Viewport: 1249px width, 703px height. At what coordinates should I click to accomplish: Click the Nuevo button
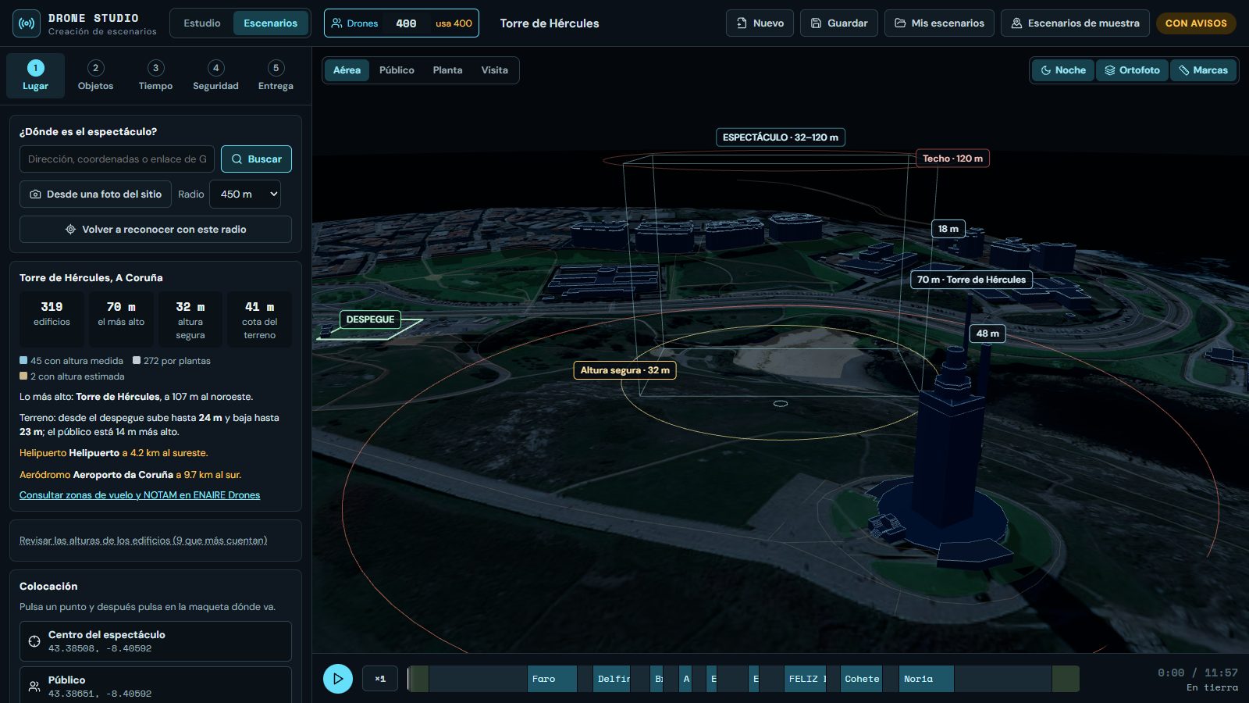[x=760, y=23]
